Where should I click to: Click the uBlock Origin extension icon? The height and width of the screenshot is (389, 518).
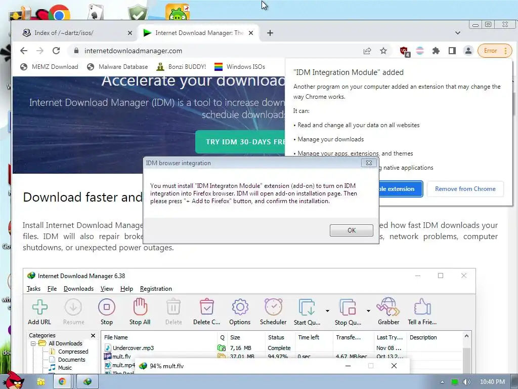click(404, 51)
